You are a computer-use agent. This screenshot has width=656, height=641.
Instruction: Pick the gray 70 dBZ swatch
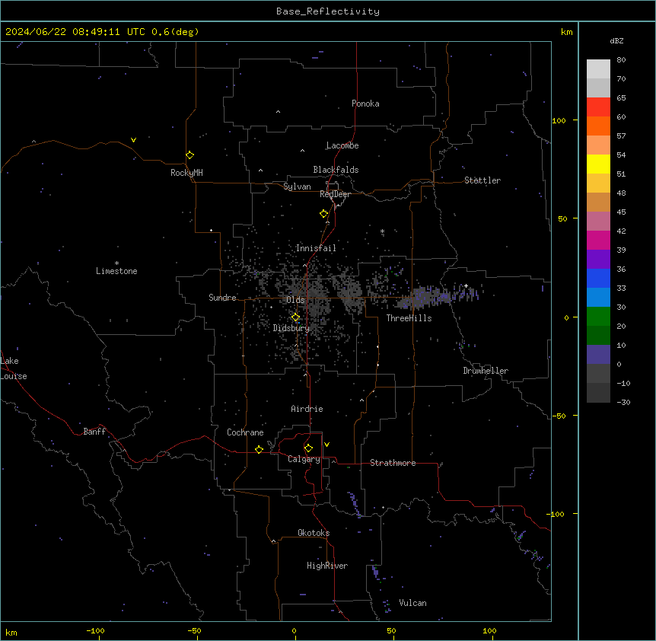(598, 88)
